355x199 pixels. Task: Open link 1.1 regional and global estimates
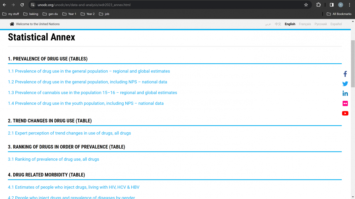pyautogui.click(x=89, y=71)
